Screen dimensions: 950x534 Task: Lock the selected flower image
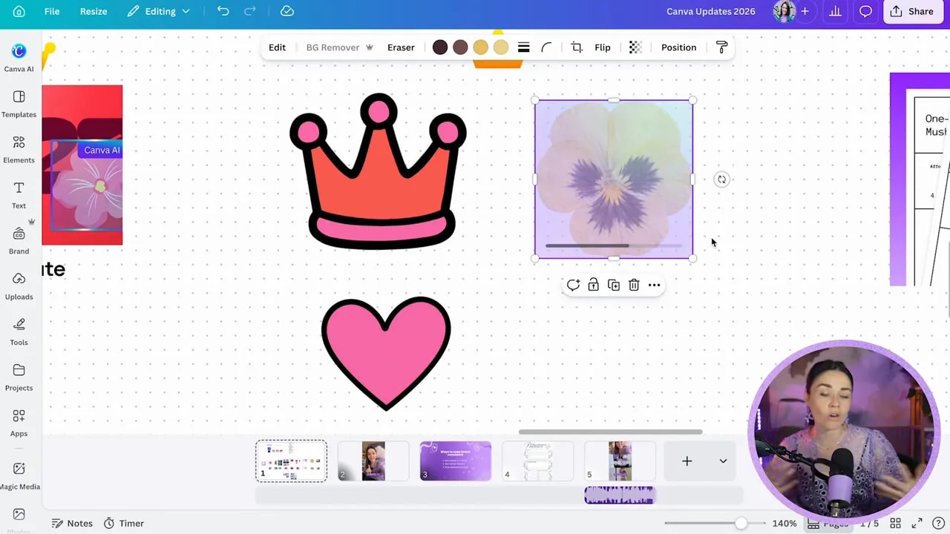[x=593, y=285]
